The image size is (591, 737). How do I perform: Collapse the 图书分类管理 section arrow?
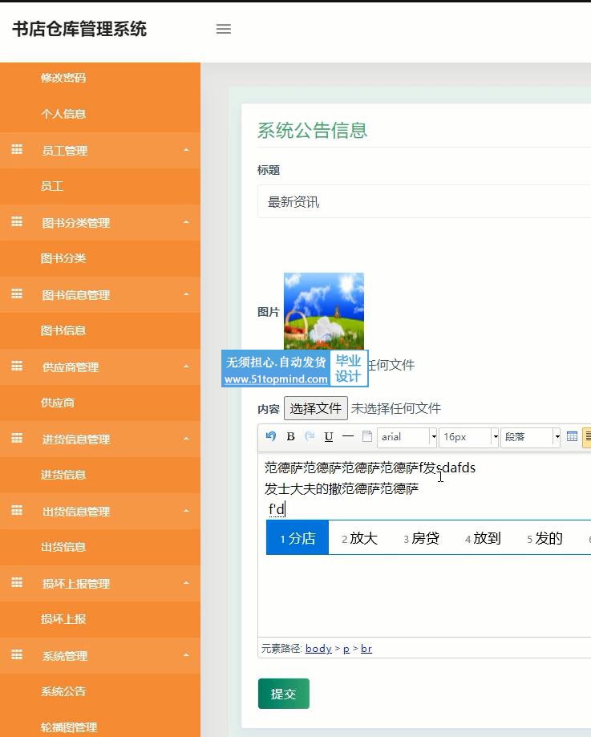pos(186,222)
